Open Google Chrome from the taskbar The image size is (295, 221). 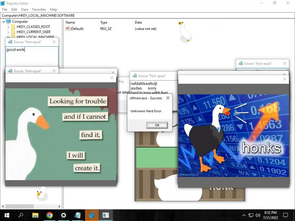pos(49,215)
